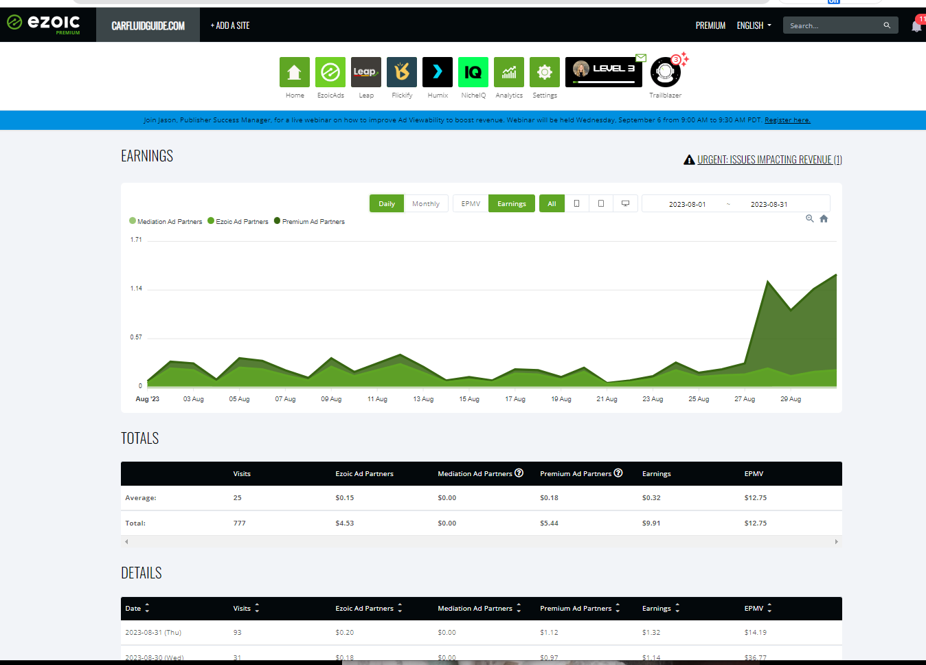This screenshot has height=665, width=926.
Task: Open the EzoicAds app icon
Action: point(330,72)
